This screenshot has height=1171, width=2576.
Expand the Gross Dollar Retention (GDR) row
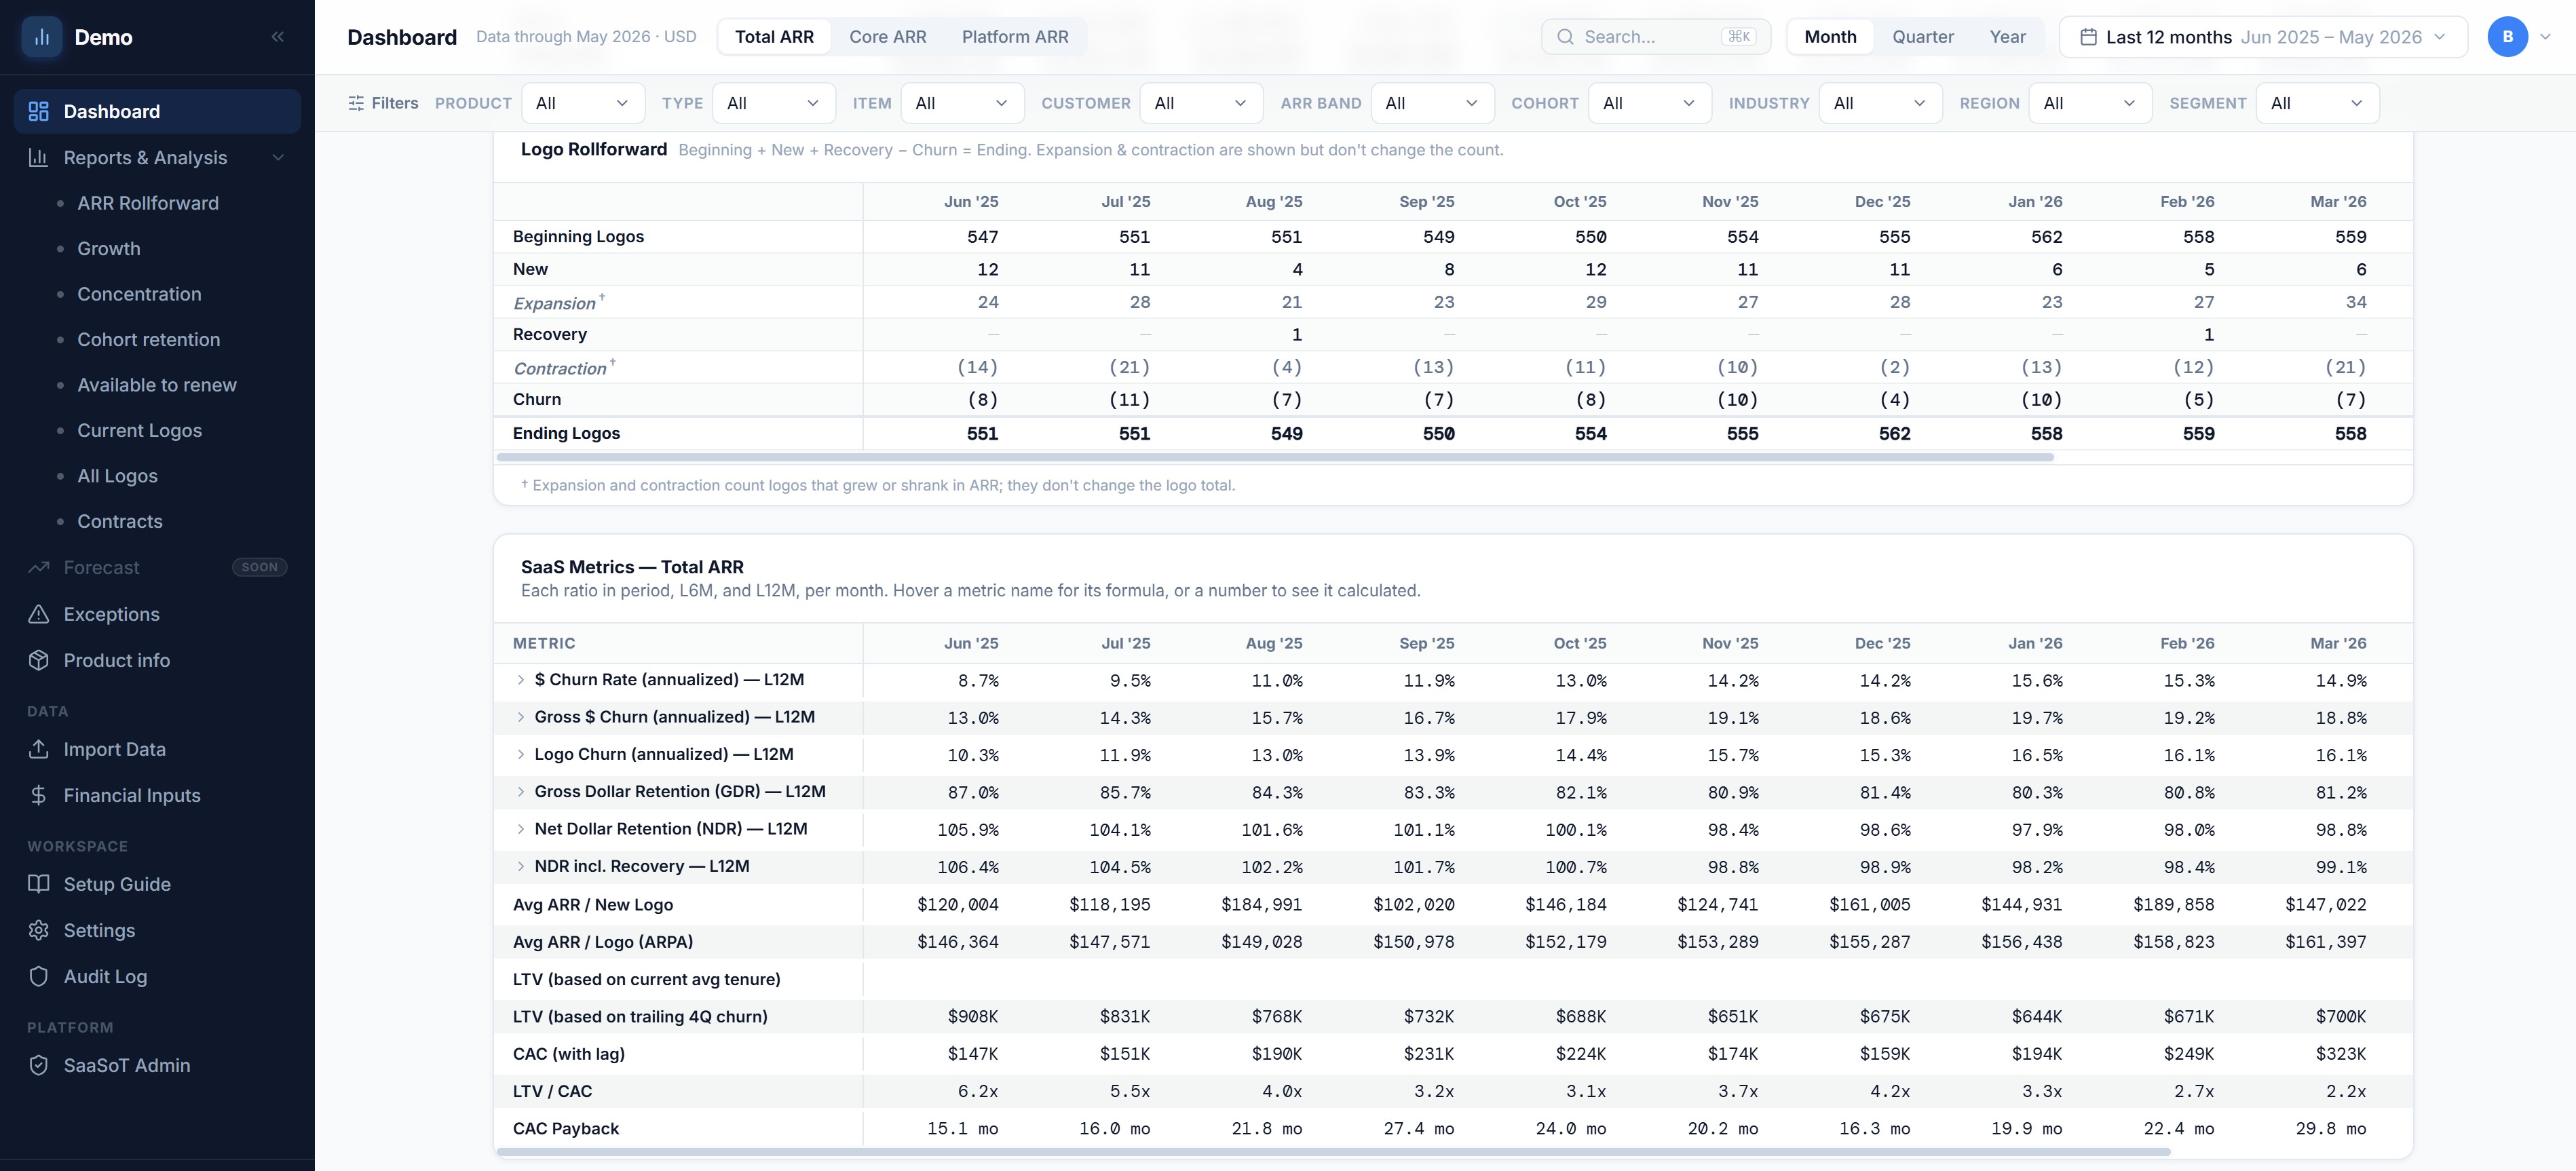coord(520,791)
